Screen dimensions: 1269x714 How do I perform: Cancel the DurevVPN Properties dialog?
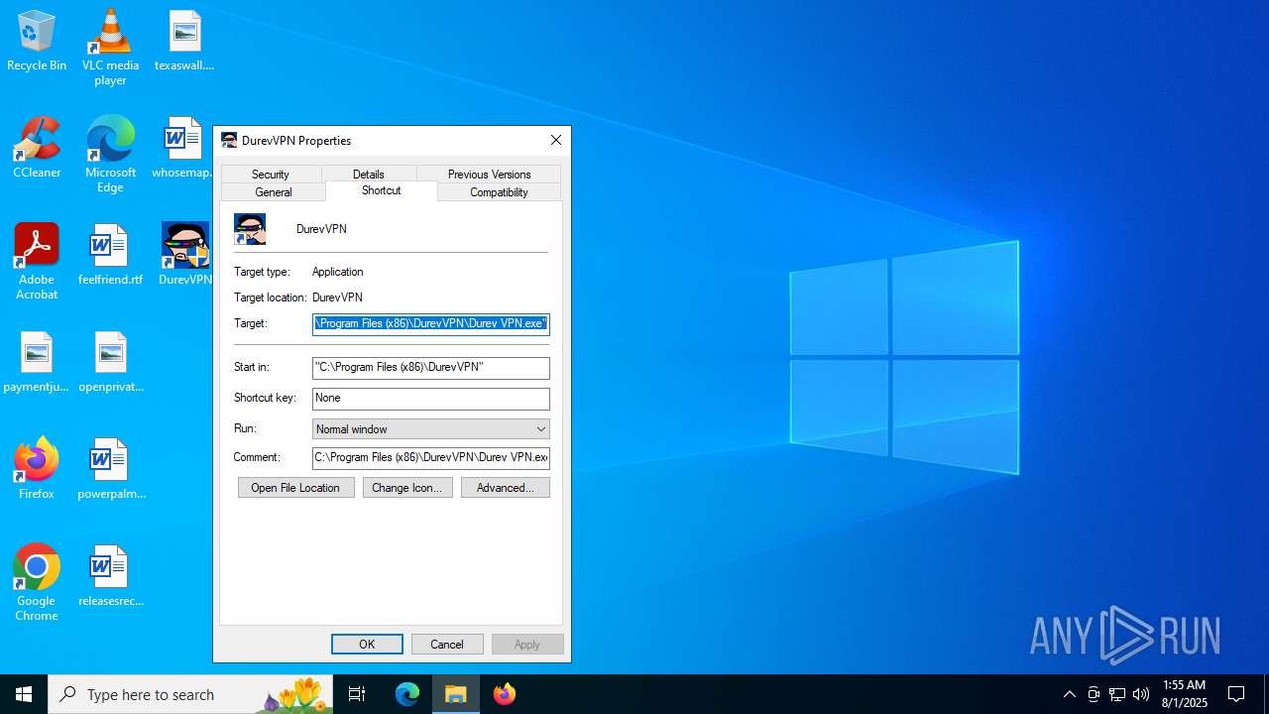[x=447, y=645]
